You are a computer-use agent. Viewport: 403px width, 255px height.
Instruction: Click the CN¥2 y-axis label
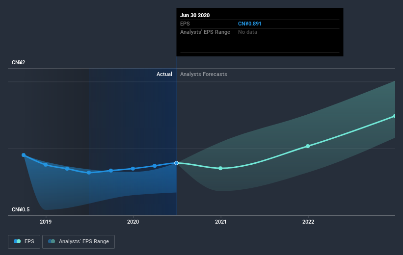click(19, 62)
